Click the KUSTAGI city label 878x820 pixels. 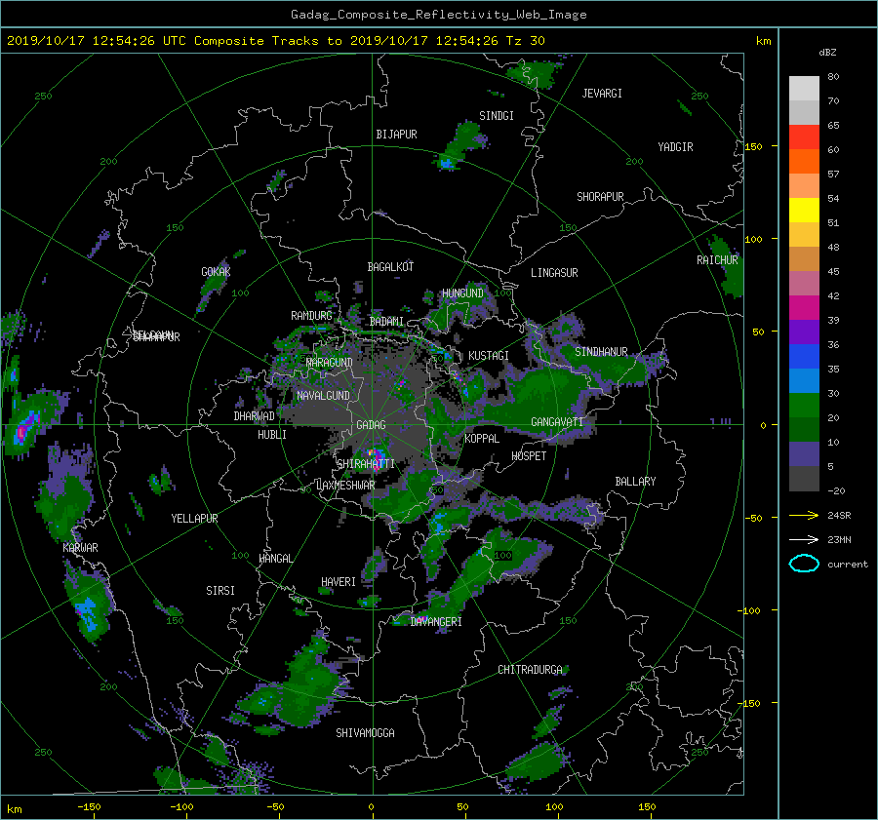click(x=489, y=356)
